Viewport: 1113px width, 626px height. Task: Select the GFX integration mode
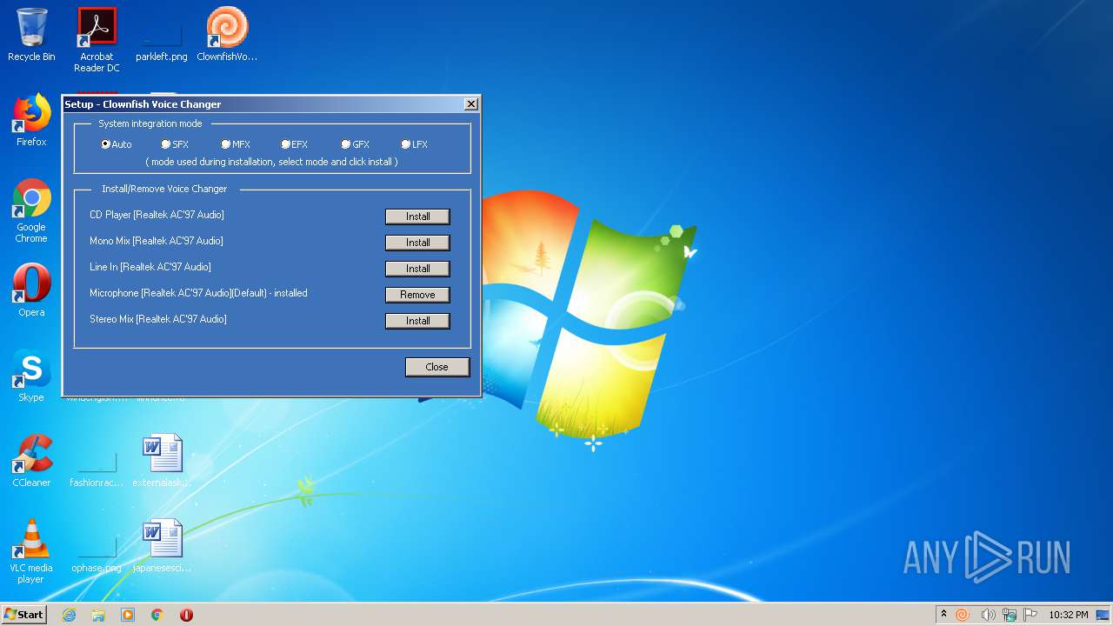click(x=356, y=144)
